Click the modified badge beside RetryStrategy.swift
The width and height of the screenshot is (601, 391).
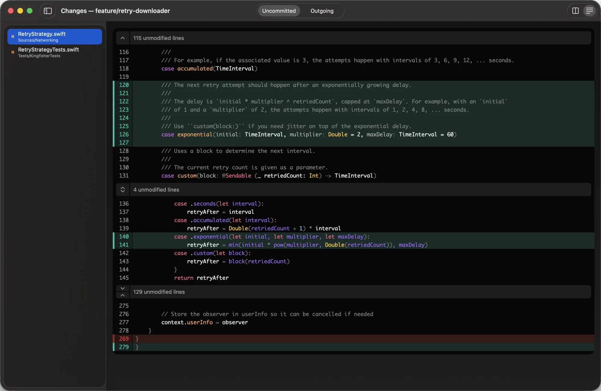pyautogui.click(x=13, y=37)
